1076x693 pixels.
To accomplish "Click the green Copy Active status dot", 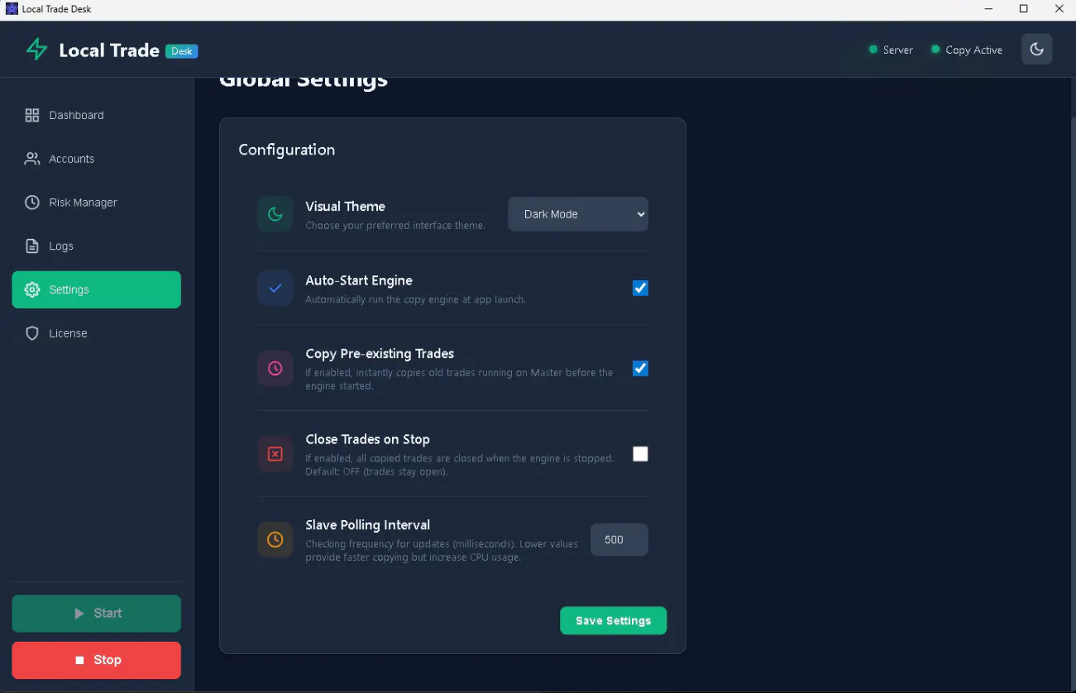I will [x=935, y=50].
